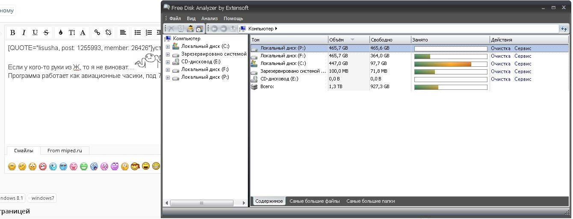Screen dimensions: 573x219
Task: Click the sort arrow in Объём column header
Action: pyautogui.click(x=352, y=40)
